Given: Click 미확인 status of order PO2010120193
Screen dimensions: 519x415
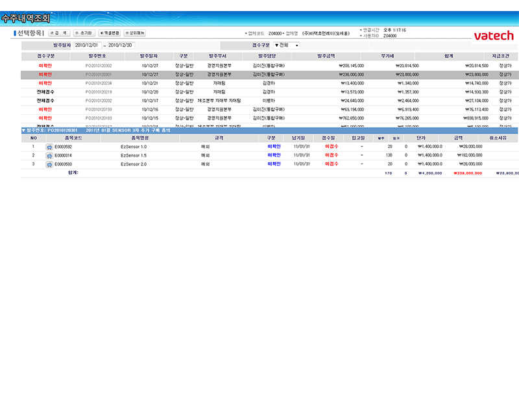Looking at the screenshot, I should pos(45,110).
